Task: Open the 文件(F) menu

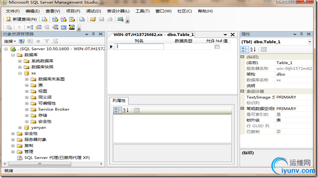Action: click(x=13, y=11)
